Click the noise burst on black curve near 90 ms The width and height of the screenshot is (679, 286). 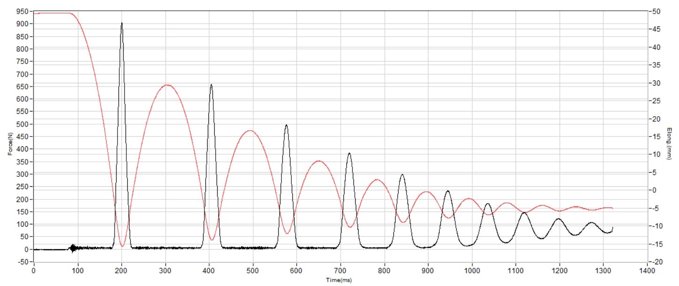click(x=73, y=248)
